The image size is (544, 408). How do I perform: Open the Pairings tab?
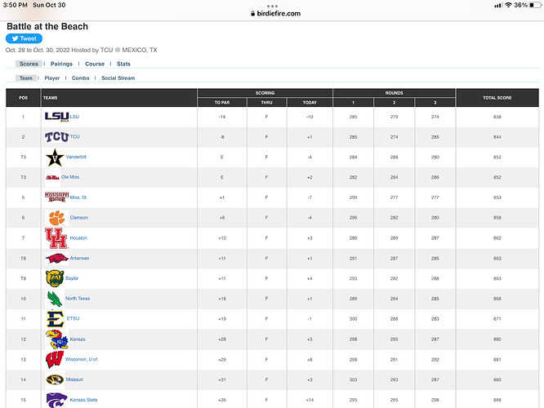pyautogui.click(x=61, y=64)
